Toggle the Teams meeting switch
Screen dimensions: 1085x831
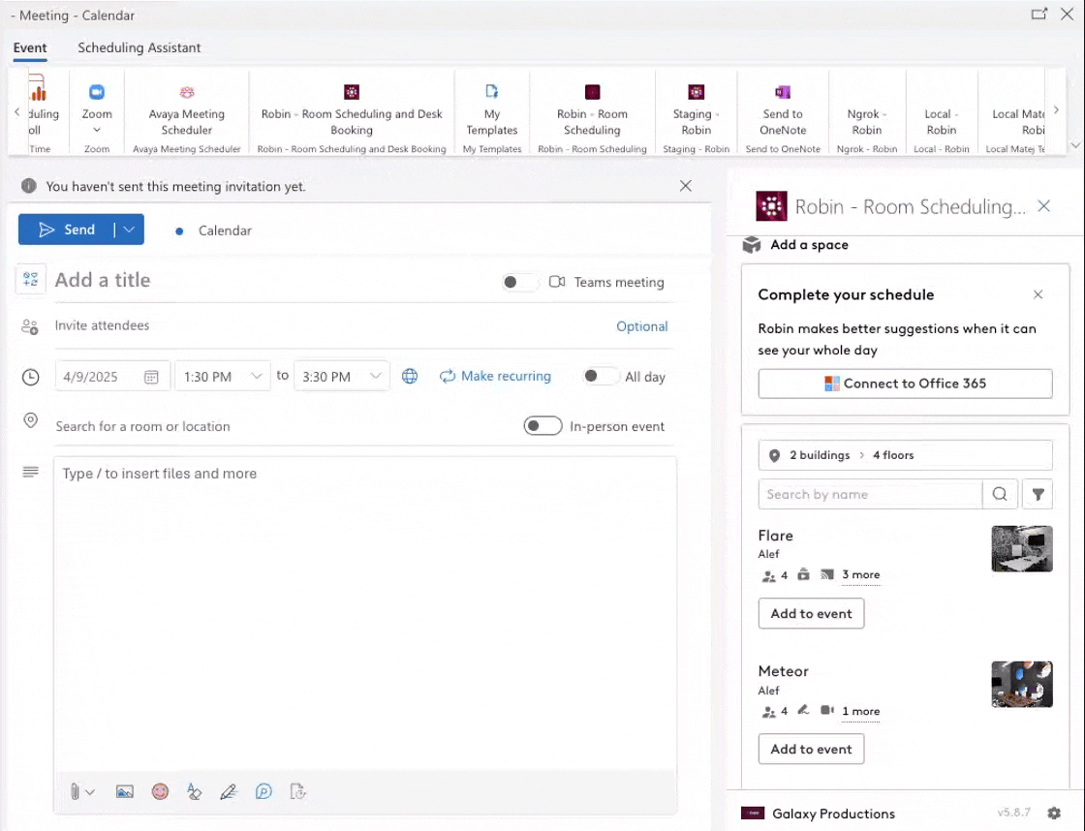[x=519, y=282]
